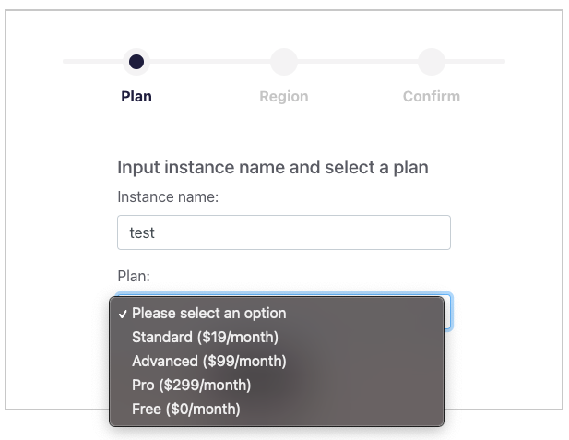Image resolution: width=569 pixels, height=440 pixels.
Task: Focus the Instance name text field
Action: (284, 232)
